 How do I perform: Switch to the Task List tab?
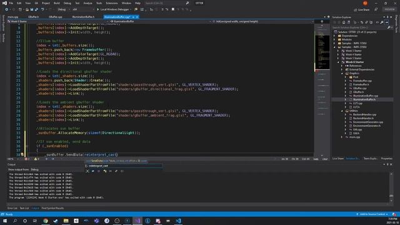click(x=24, y=208)
